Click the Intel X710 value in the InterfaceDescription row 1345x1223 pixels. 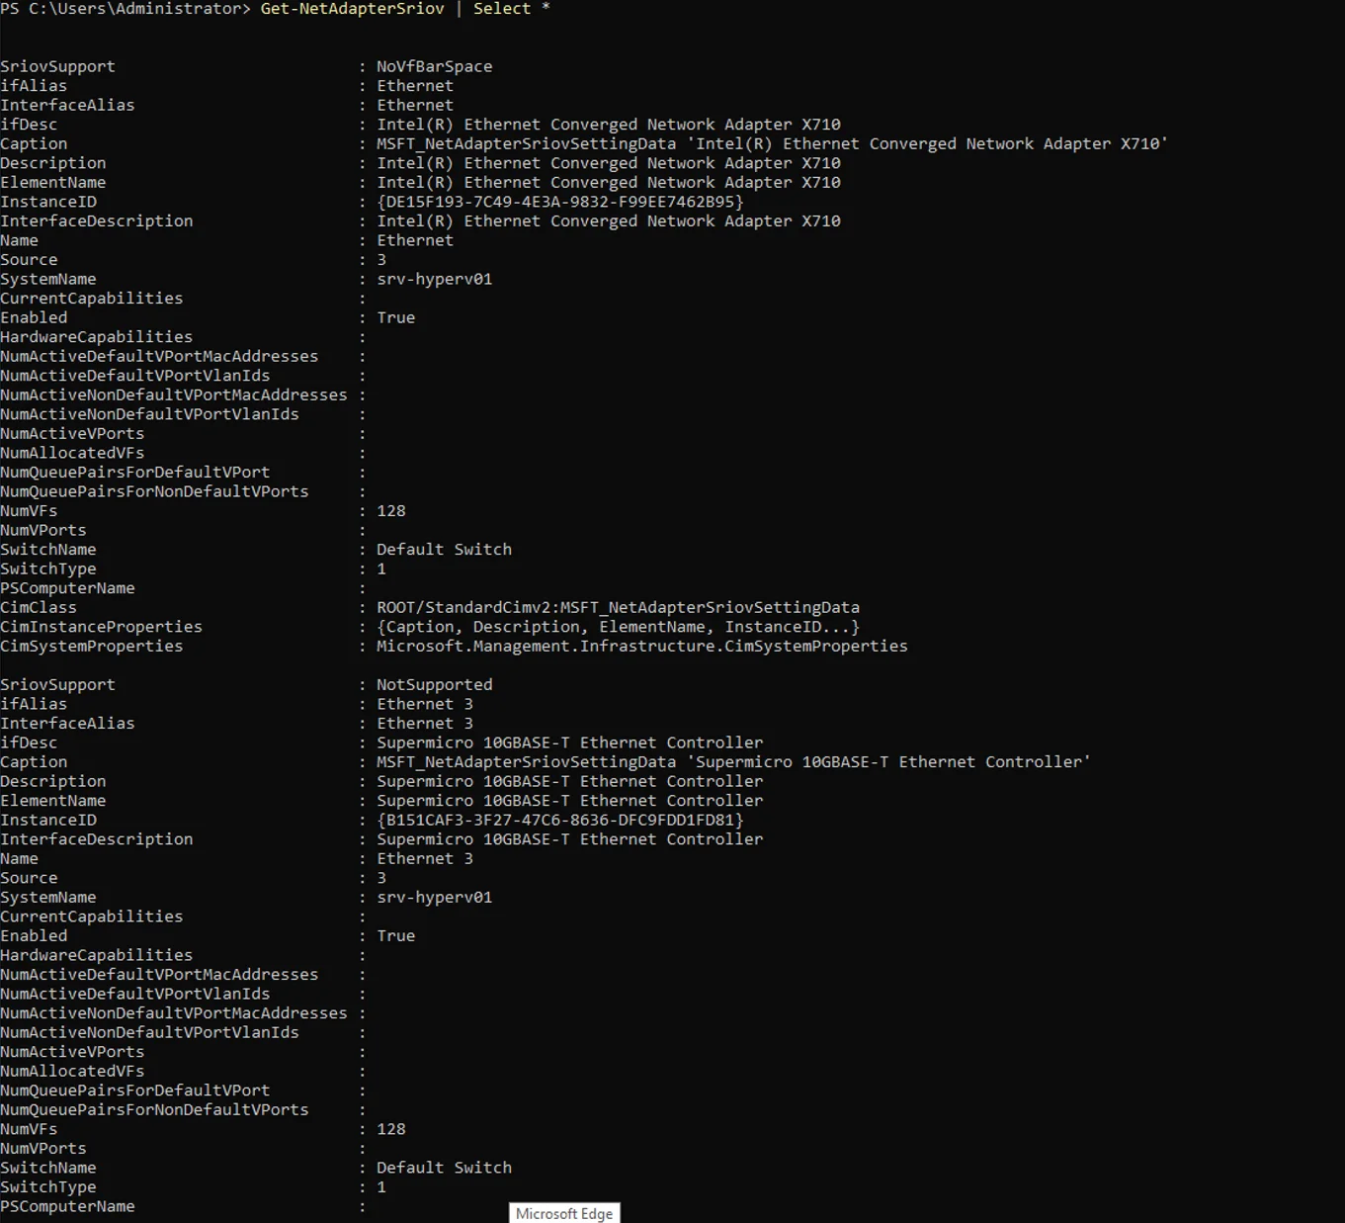[609, 220]
